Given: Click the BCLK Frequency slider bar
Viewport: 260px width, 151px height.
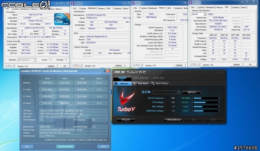Looking at the screenshot, I should (x=206, y=98).
